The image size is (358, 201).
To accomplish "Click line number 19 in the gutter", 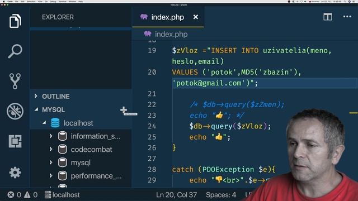I will pos(152,50).
